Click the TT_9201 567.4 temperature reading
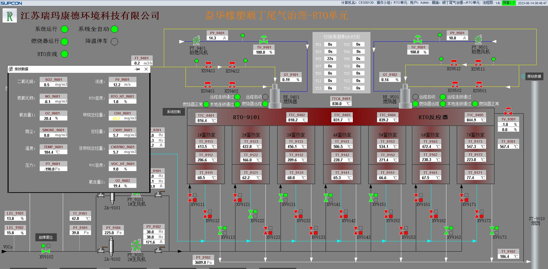Viewport: 548px width, 269px height. click(509, 147)
